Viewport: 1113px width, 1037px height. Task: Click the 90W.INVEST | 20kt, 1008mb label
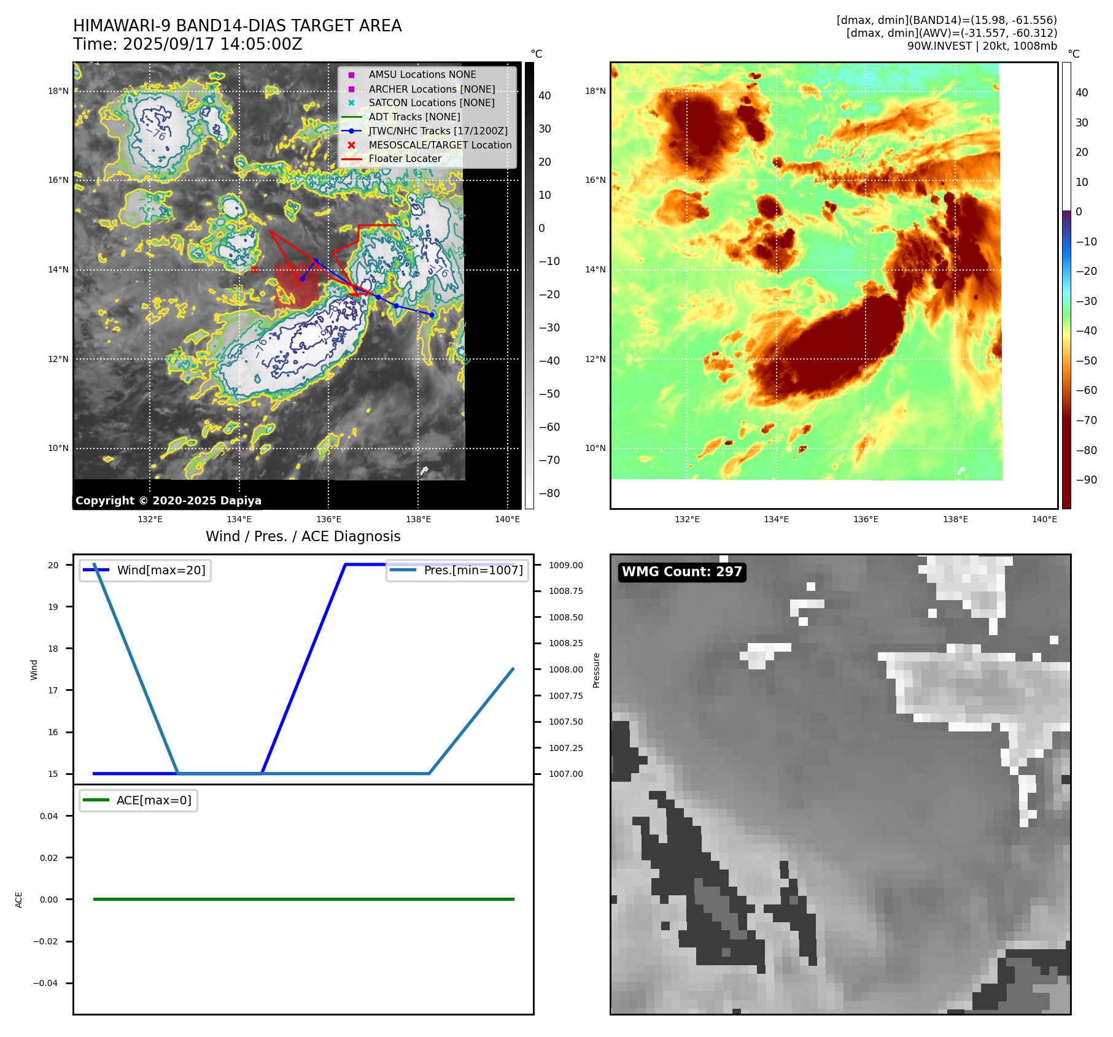982,46
